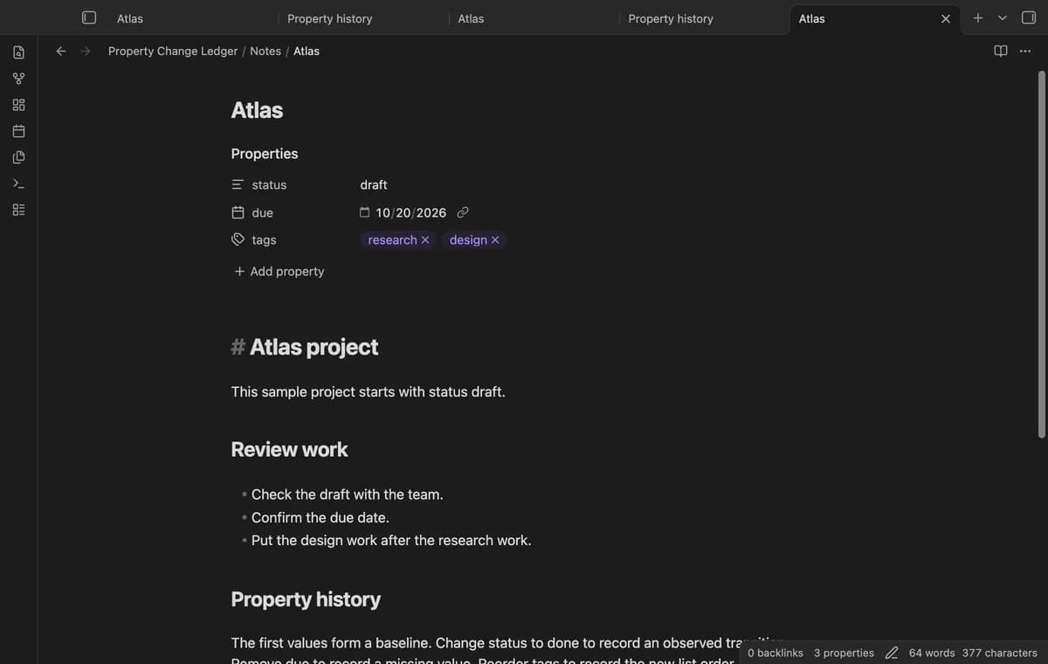Click Atlas in the breadcrumb path

coord(307,52)
